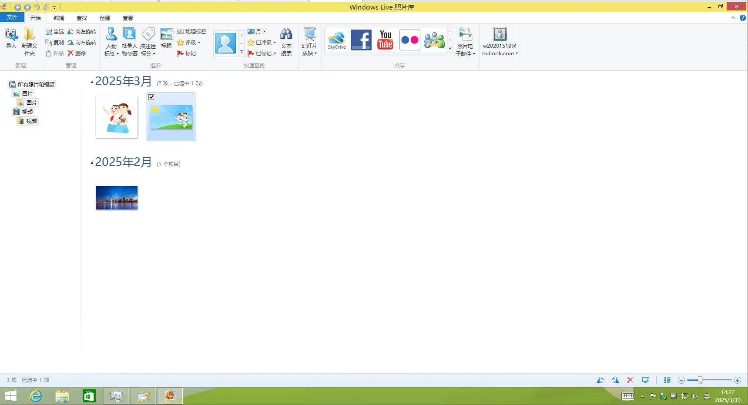The height and width of the screenshot is (405, 748).
Task: Open the File (文件) menu
Action: pyautogui.click(x=12, y=17)
